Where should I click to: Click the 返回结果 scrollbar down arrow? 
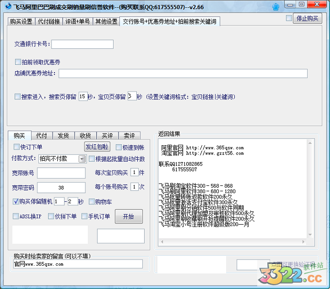tap(310, 235)
